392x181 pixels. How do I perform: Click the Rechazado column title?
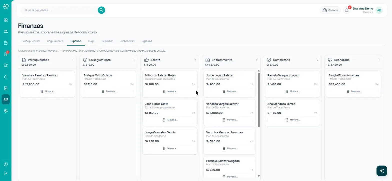(x=342, y=60)
